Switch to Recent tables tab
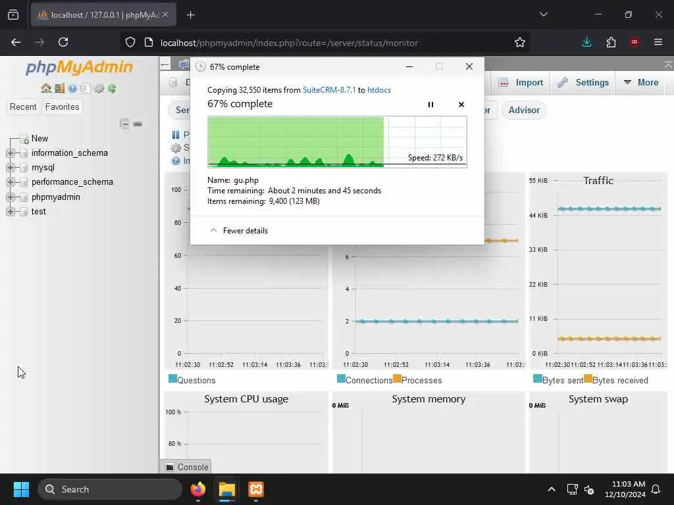674x505 pixels. 23,107
